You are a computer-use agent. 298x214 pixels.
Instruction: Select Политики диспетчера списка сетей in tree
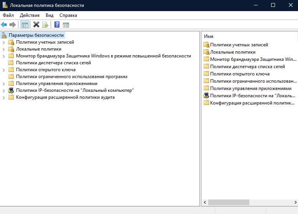(x=53, y=63)
